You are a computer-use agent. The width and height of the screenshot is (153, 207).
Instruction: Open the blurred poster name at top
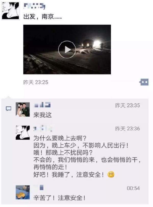pos(34,6)
